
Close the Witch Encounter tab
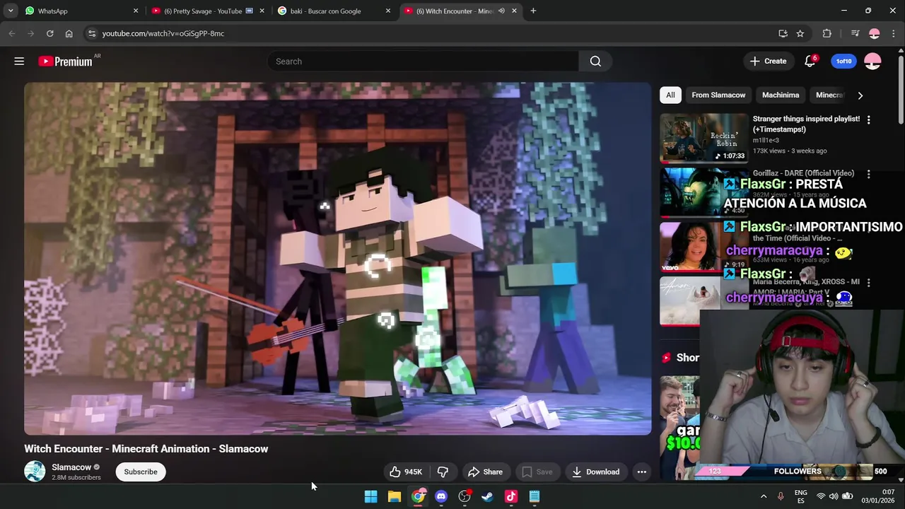[x=514, y=11]
